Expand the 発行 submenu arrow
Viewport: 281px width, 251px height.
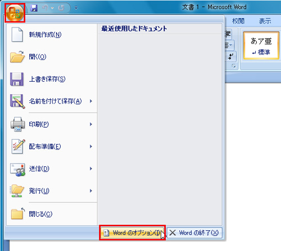point(91,191)
